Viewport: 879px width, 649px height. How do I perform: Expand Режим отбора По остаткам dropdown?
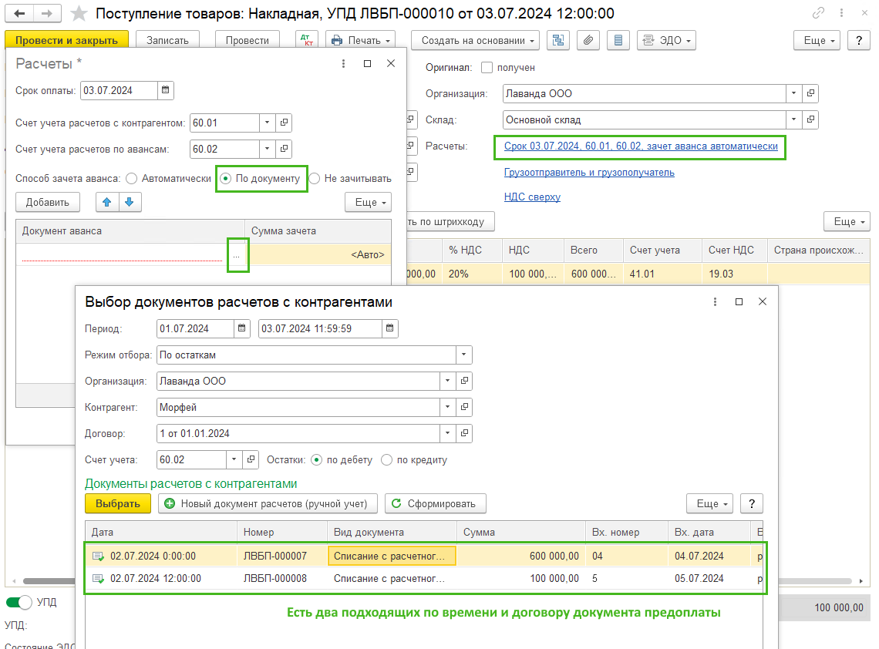pos(463,355)
